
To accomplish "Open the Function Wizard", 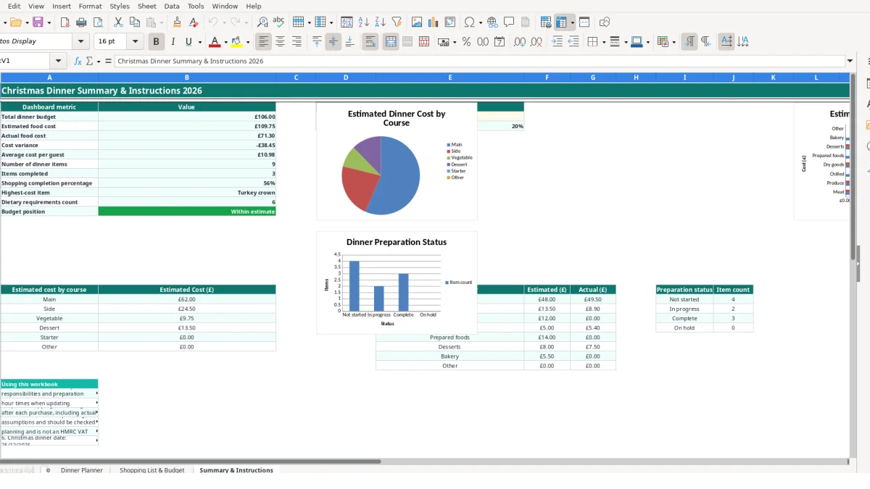I will (78, 62).
